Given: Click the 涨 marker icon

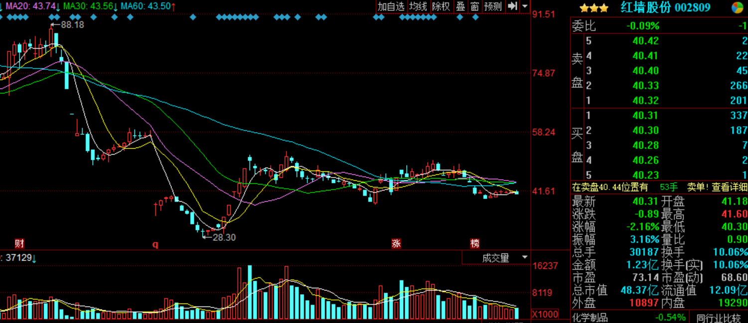Looking at the screenshot, I should tap(396, 244).
